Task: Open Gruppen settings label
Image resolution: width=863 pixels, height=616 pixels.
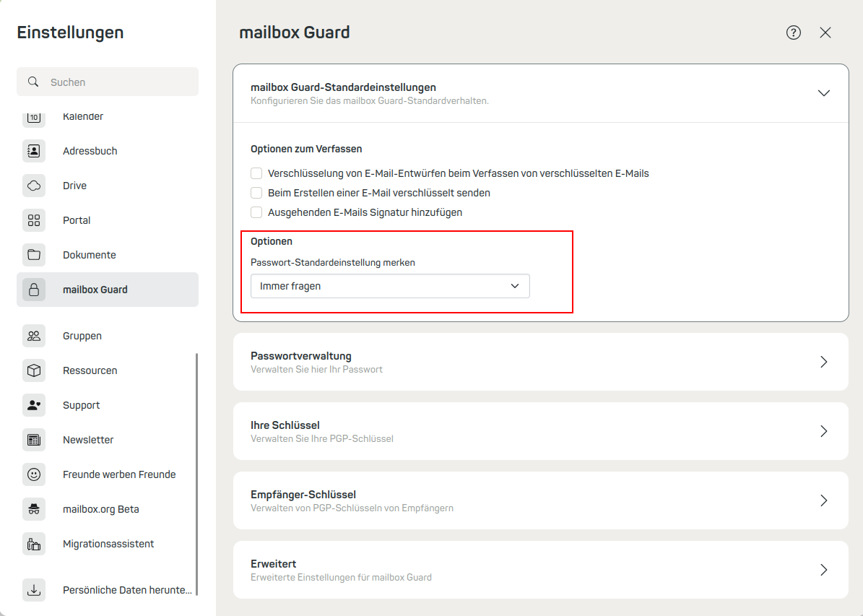Action: click(82, 336)
